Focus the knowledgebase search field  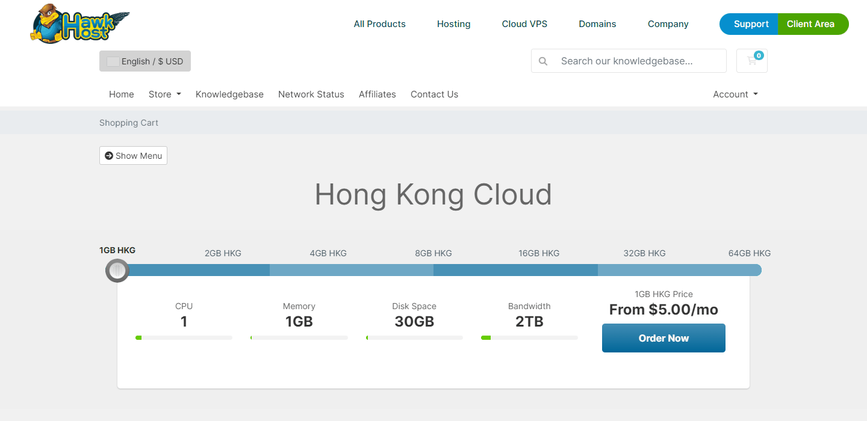(x=640, y=61)
